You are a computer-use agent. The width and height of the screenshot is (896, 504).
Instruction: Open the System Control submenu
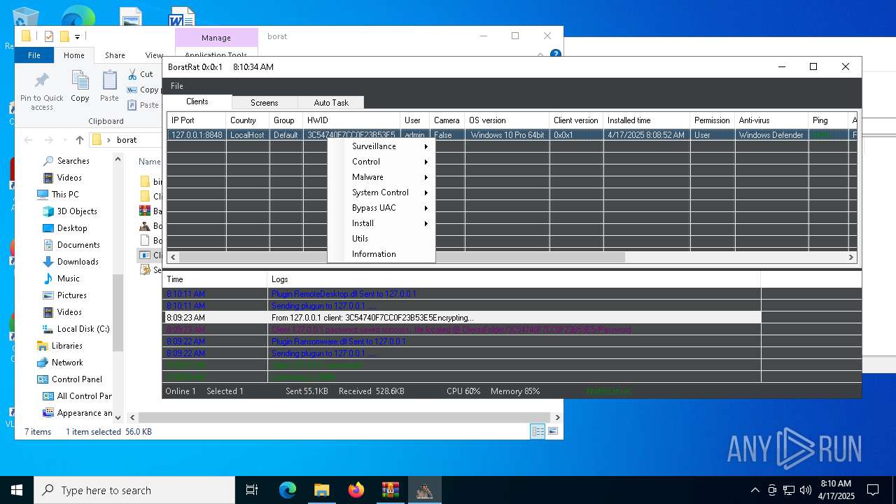381,192
